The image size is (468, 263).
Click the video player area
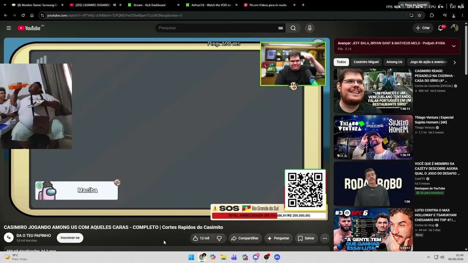tap(167, 129)
